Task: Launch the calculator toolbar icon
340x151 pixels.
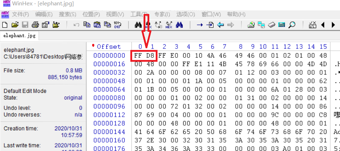Action: coord(282,25)
